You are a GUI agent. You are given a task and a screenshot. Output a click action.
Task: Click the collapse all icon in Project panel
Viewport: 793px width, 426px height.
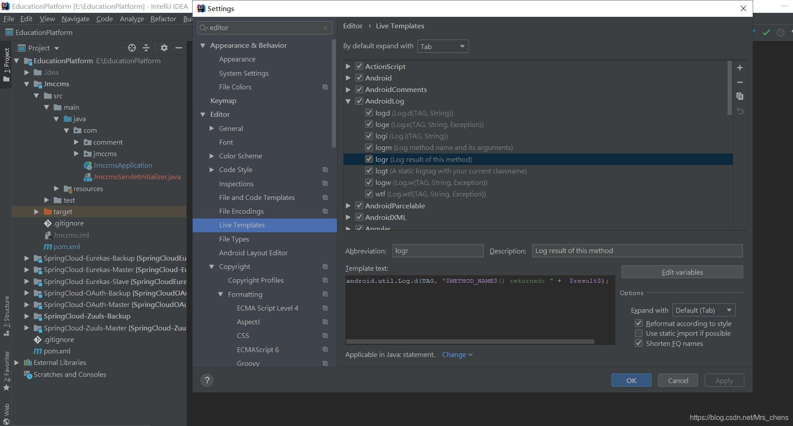coord(146,48)
